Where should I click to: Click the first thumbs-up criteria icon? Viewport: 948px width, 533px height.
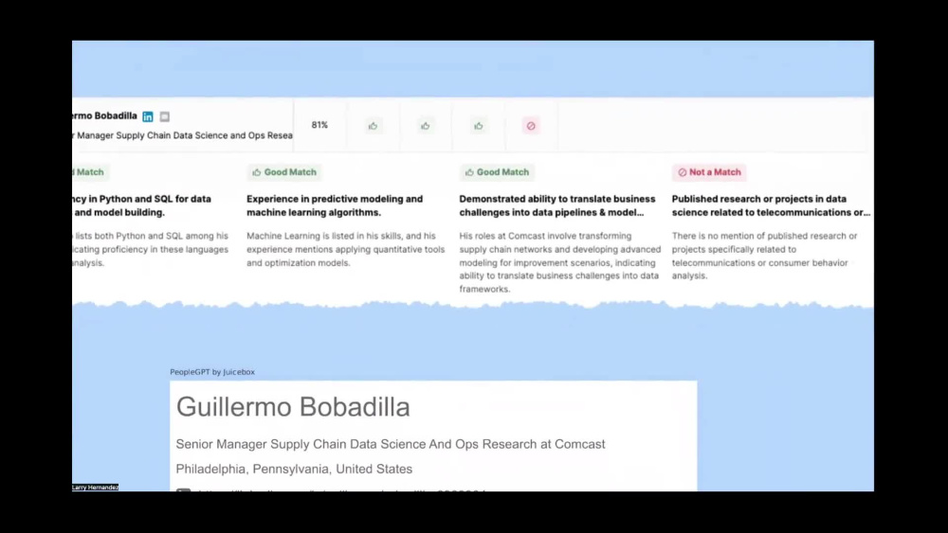[373, 126]
